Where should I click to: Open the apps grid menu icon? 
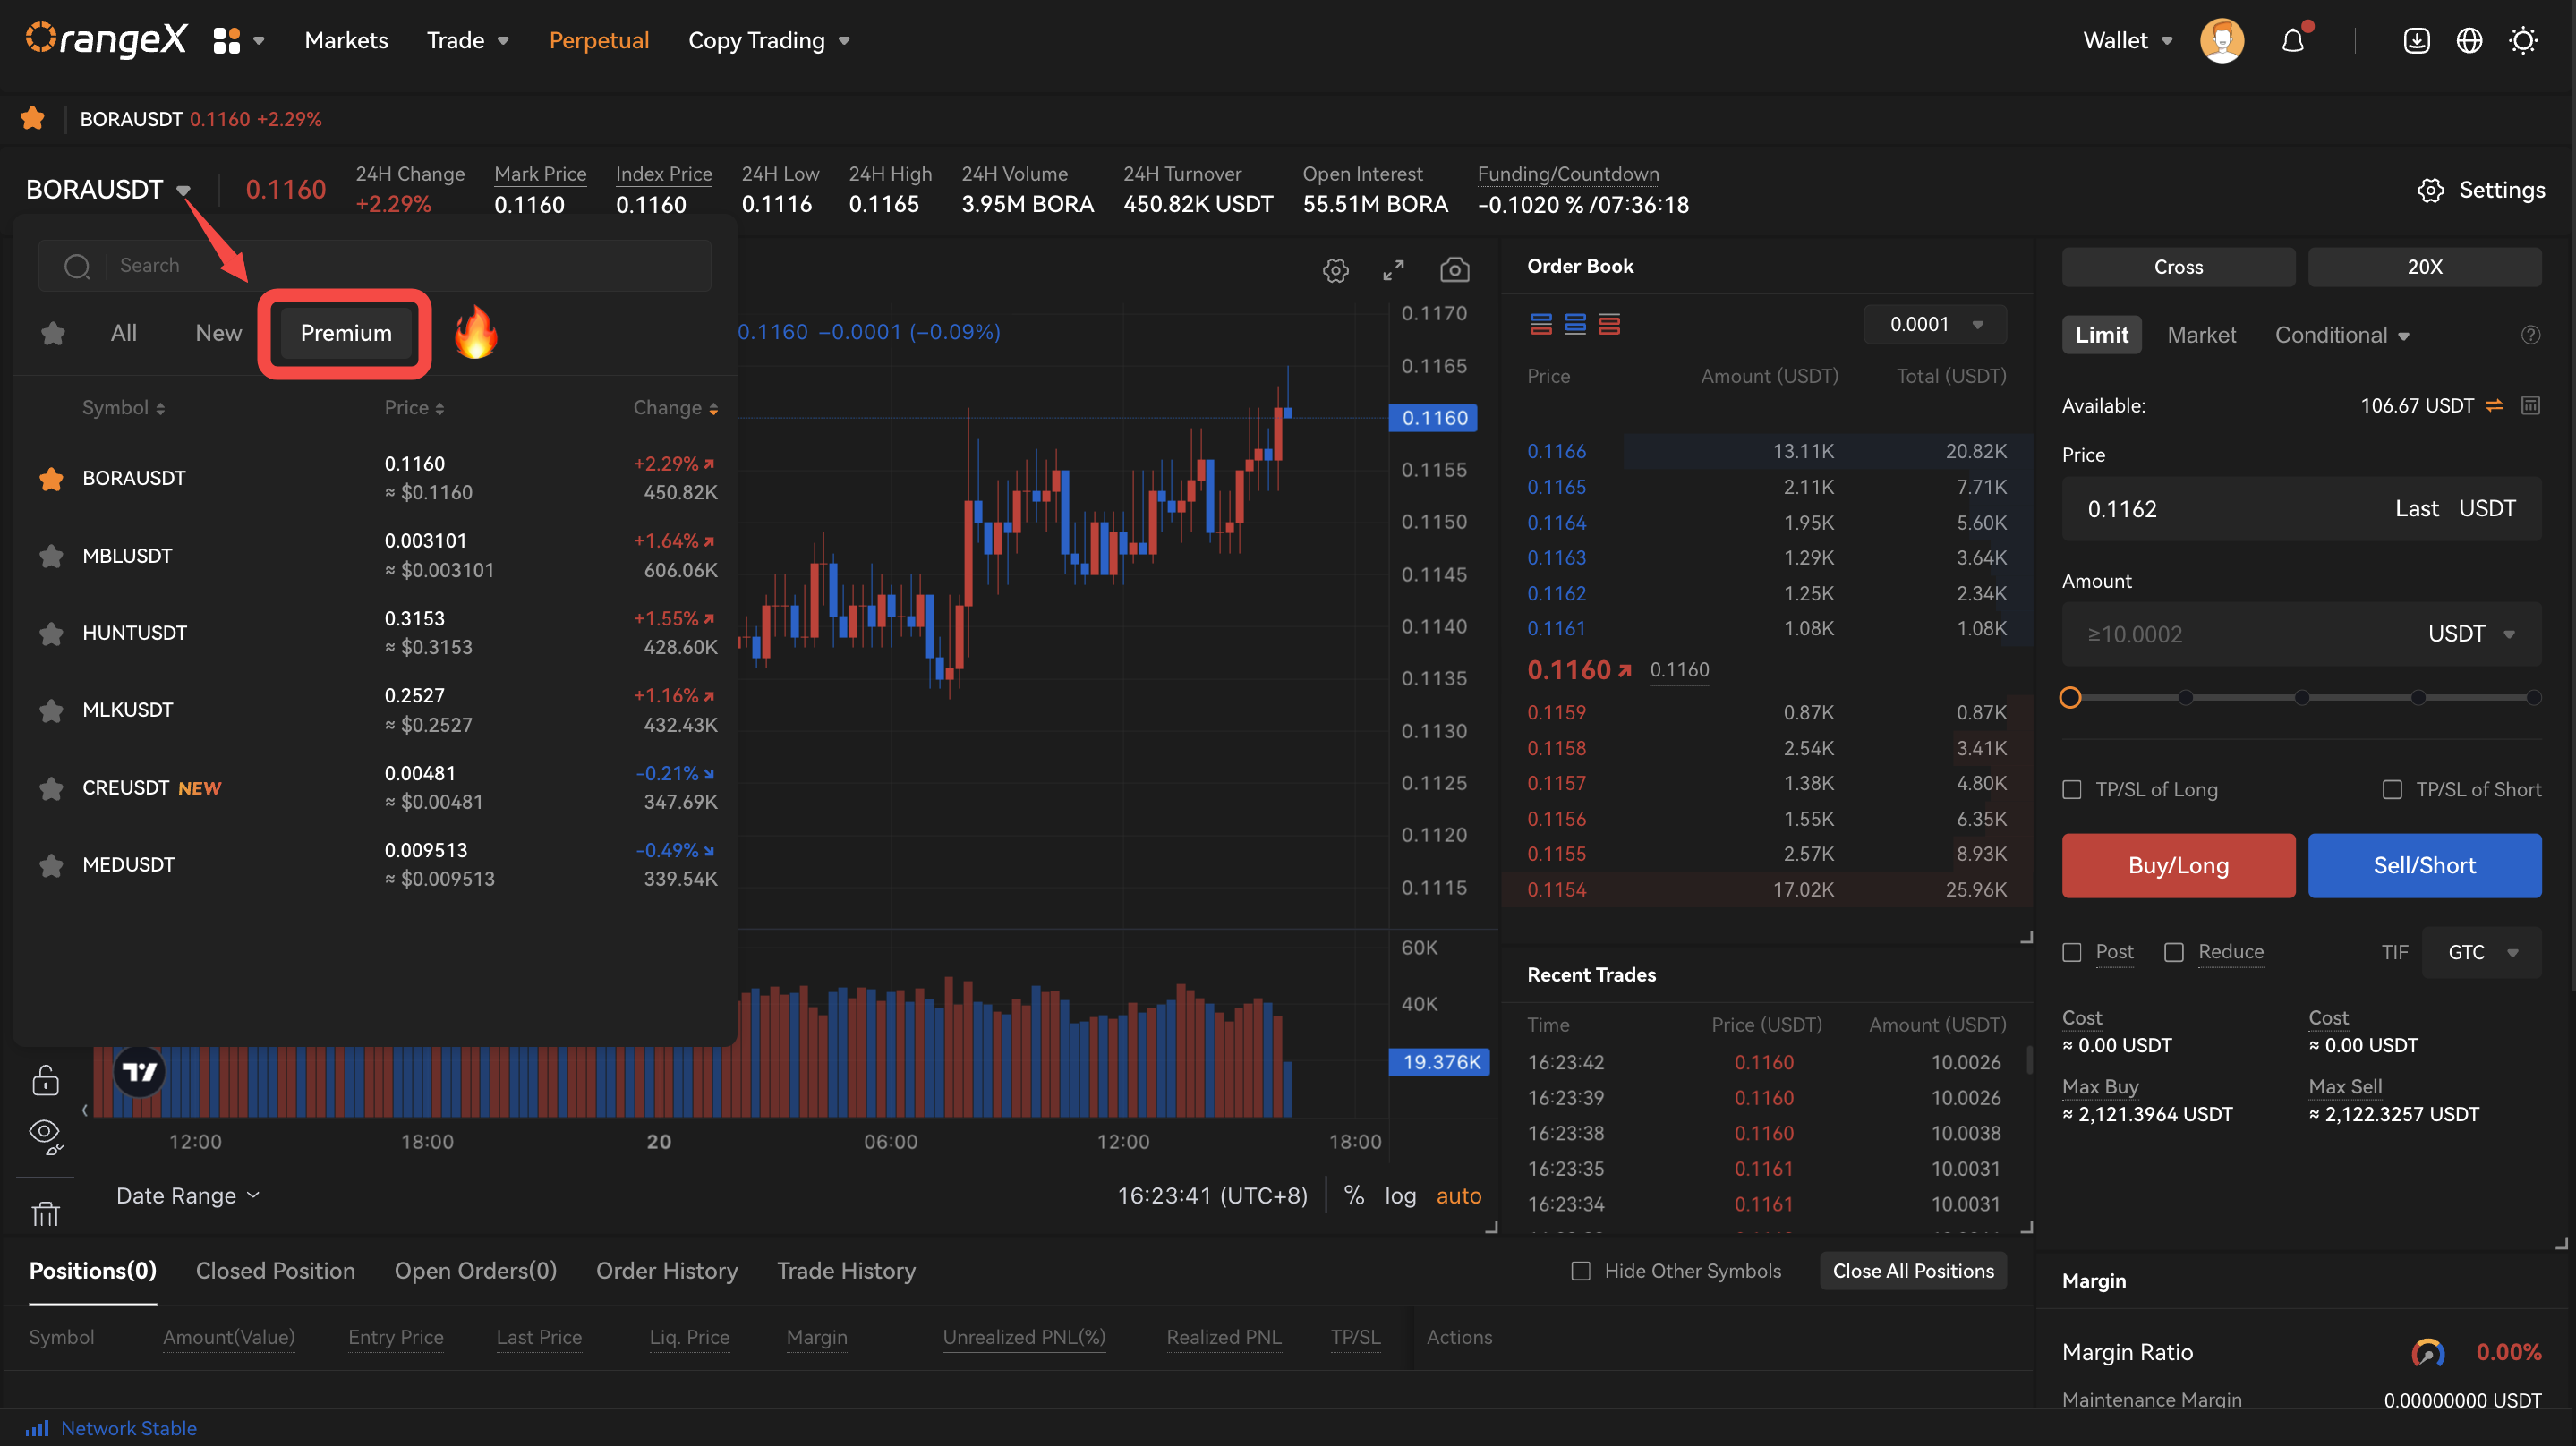click(x=227, y=41)
